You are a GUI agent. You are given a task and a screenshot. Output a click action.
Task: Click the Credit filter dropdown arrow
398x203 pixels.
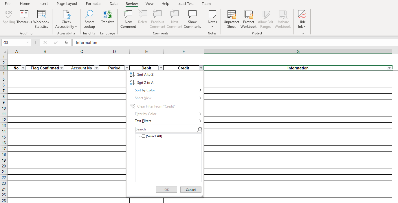coord(201,68)
